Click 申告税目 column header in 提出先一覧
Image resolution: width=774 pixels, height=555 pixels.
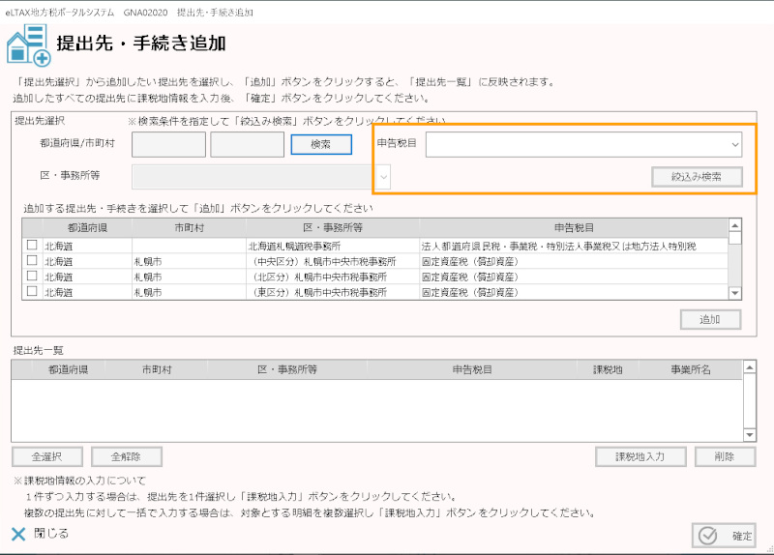coord(472,369)
